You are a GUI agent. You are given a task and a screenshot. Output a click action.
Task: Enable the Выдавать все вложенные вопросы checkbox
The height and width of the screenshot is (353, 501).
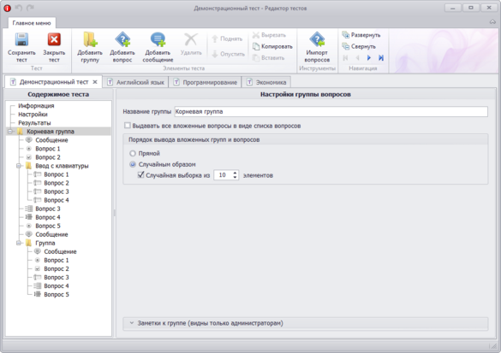[128, 126]
